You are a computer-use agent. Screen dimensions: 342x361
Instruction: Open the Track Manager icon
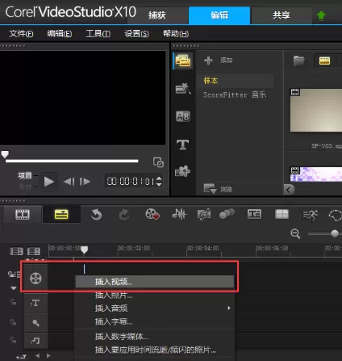[34, 251]
